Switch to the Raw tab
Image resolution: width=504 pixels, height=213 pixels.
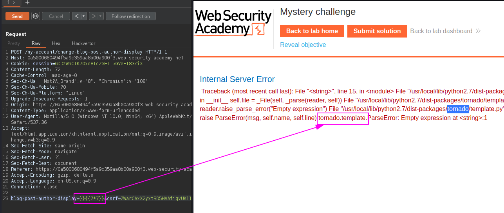[36, 43]
